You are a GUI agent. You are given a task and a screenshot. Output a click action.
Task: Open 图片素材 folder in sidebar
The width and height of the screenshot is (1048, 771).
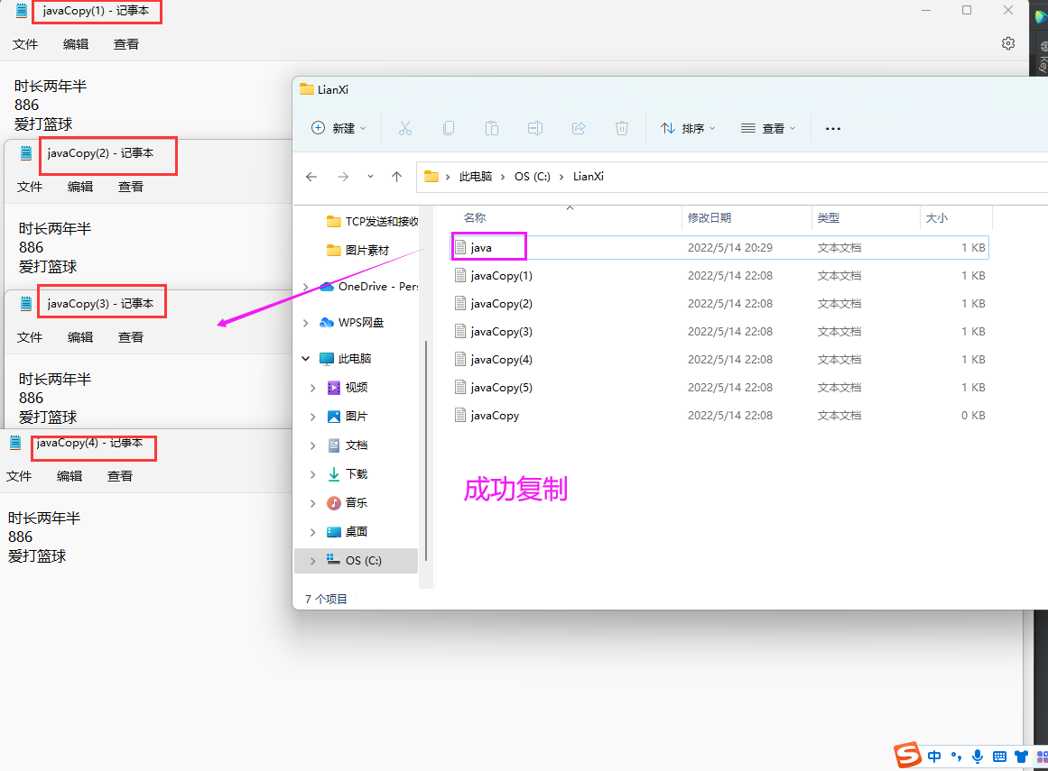(x=357, y=251)
